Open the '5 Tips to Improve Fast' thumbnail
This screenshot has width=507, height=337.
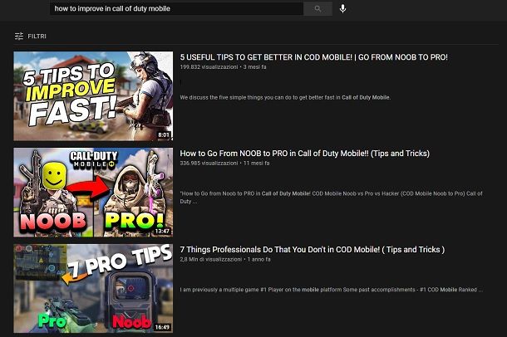pos(93,96)
